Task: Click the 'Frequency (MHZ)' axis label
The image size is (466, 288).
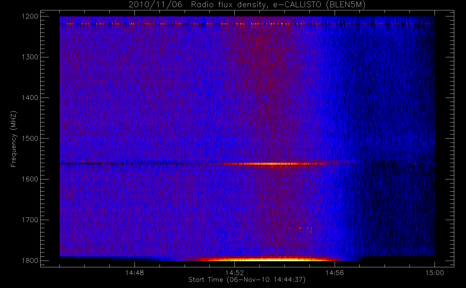Action: pyautogui.click(x=14, y=139)
